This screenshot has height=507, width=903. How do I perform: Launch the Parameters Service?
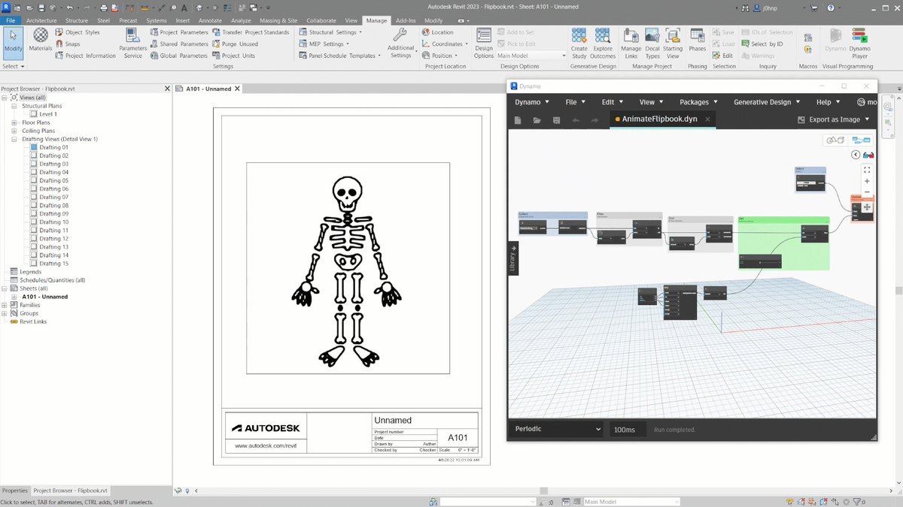132,44
